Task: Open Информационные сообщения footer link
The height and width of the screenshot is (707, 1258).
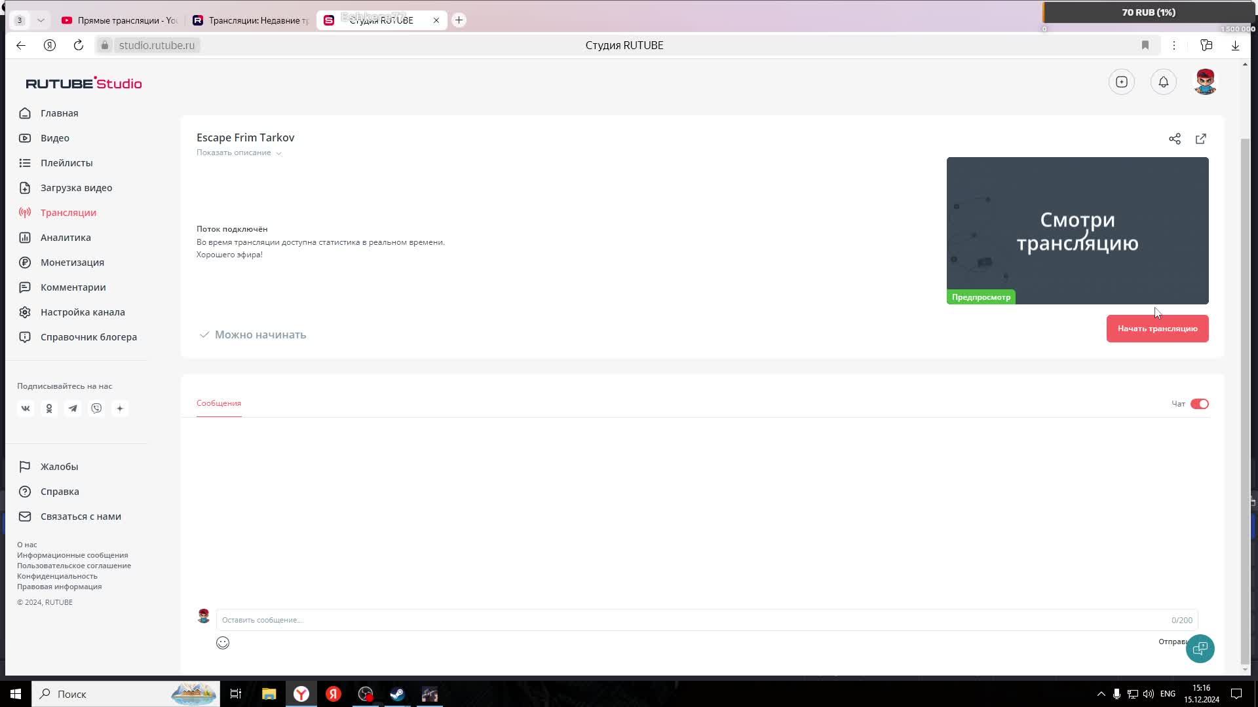Action: tap(72, 555)
